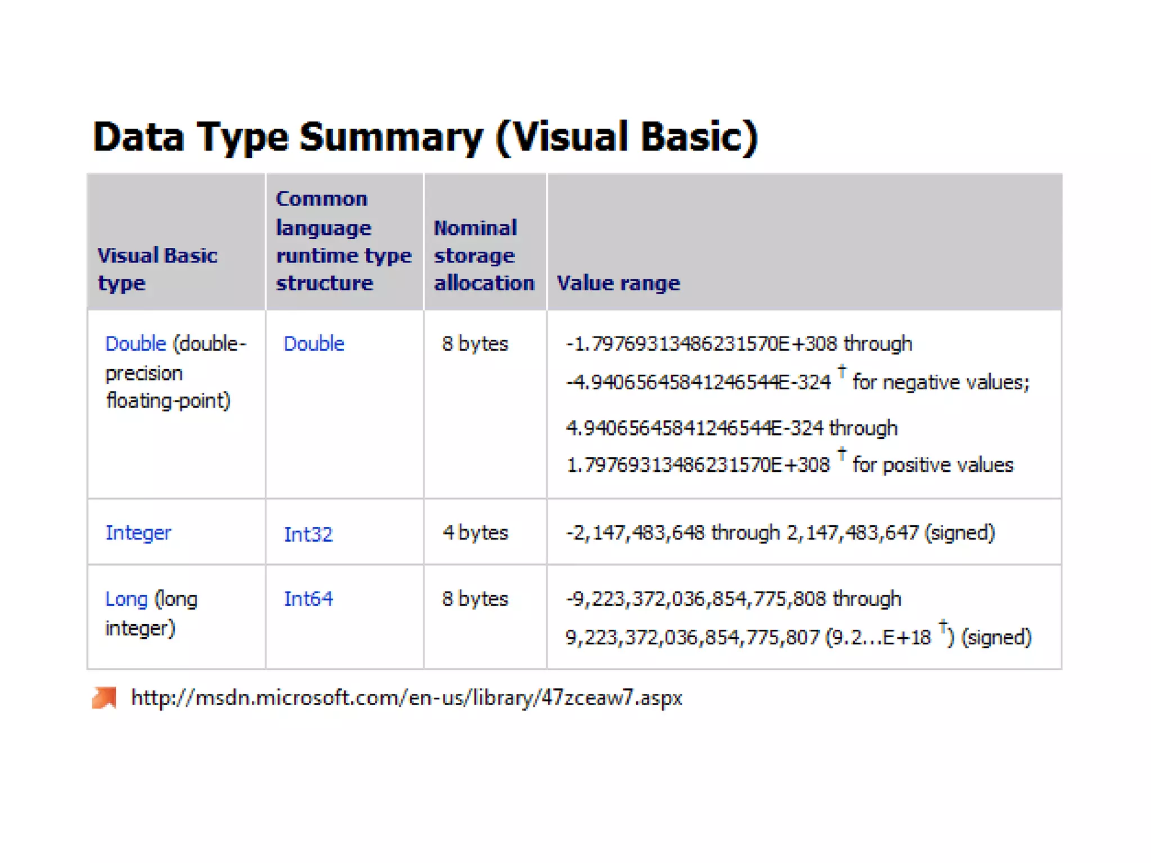Click '-9,223,372,036,854,775,808 through' text
This screenshot has height=863, width=1151.
733,599
